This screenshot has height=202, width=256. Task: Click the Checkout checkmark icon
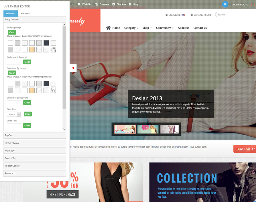click(114, 4)
